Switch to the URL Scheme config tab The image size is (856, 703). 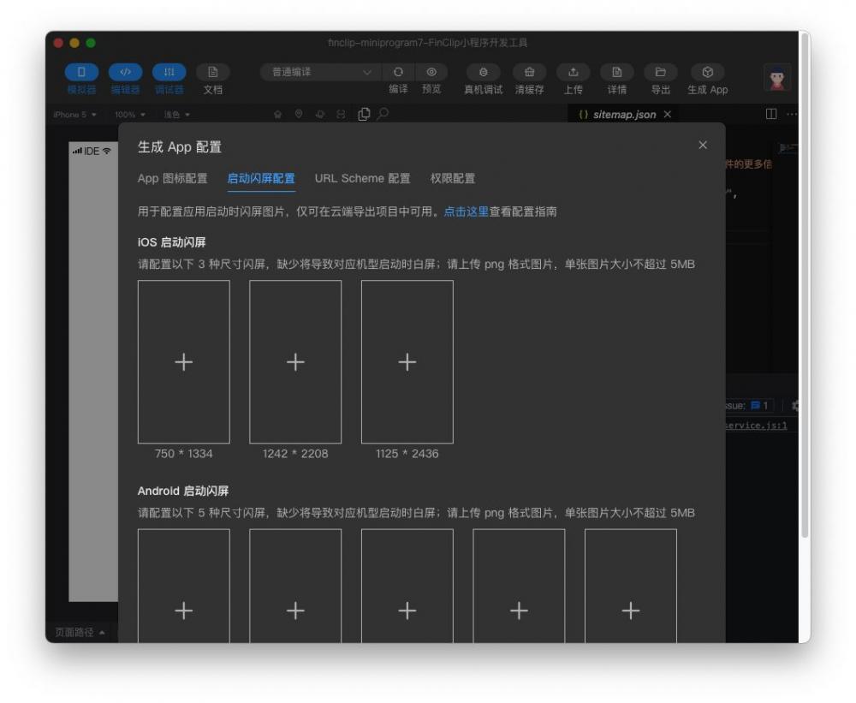point(362,178)
